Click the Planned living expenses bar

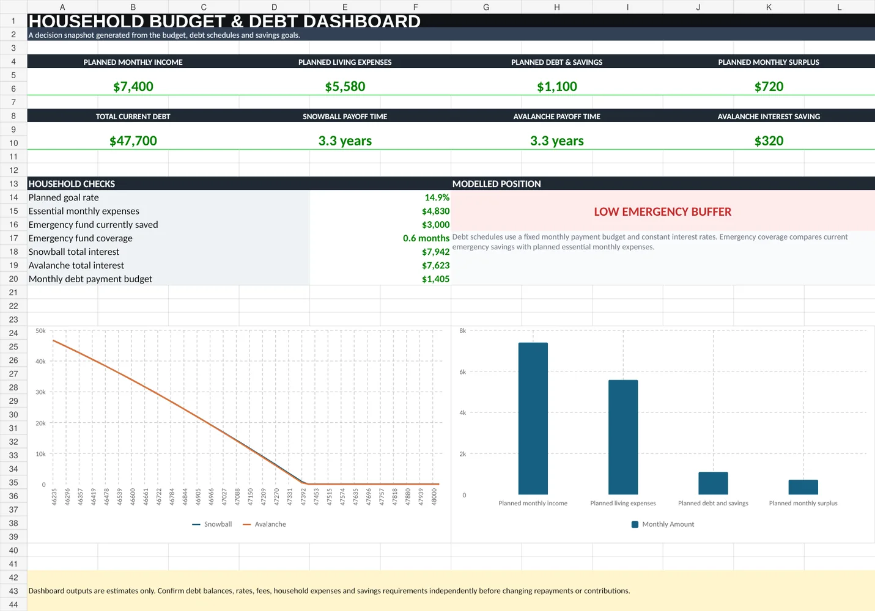pyautogui.click(x=623, y=437)
